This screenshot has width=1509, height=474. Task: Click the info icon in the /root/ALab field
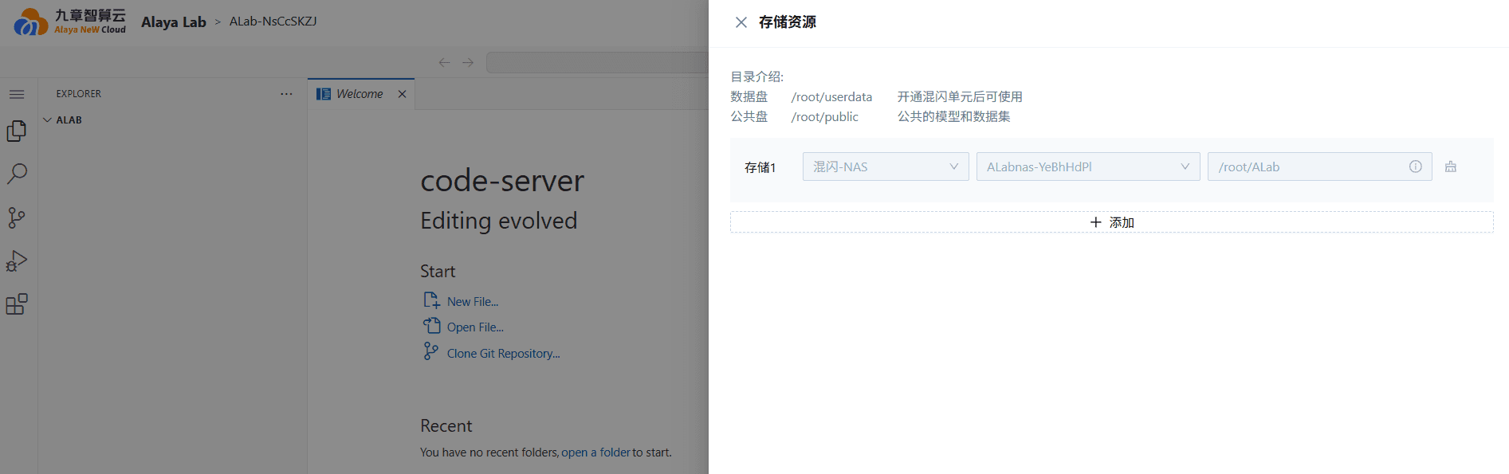(1416, 166)
